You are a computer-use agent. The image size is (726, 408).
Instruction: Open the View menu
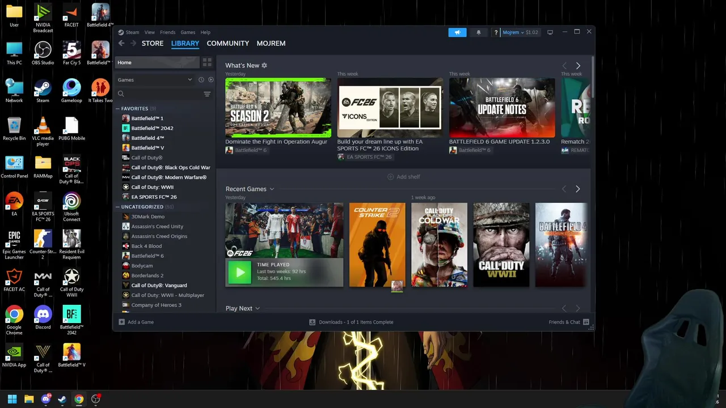(150, 32)
